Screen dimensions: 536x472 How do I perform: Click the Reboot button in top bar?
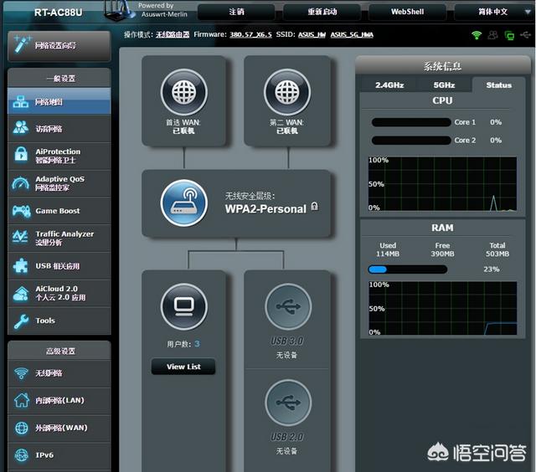322,12
